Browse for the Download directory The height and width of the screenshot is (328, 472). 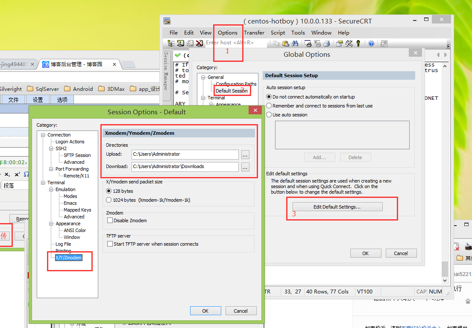click(245, 167)
